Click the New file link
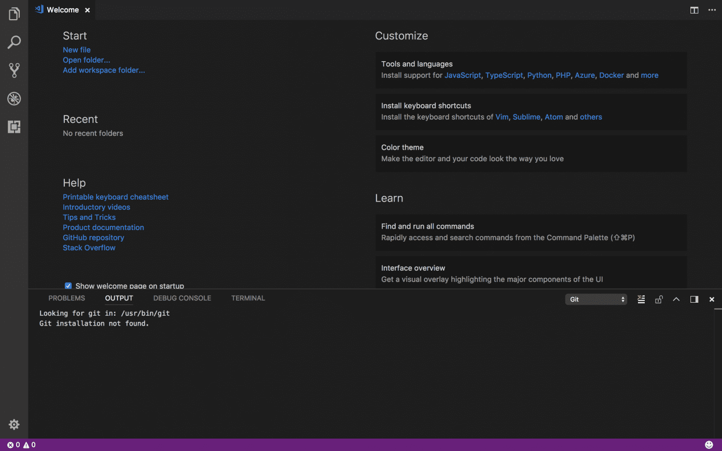 pyautogui.click(x=77, y=50)
